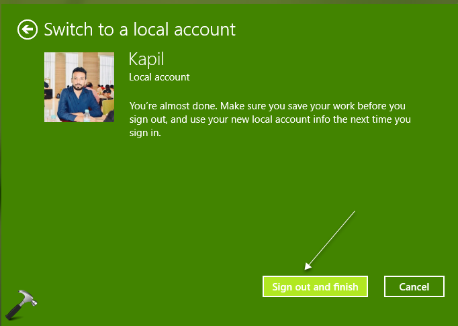Viewport: 458px width, 326px height.
Task: Click the word "Switch" in the page title
Action: point(64,30)
